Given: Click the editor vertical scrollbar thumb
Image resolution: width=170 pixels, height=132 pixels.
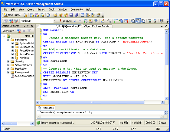Looking at the screenshot, I should click(x=166, y=49).
